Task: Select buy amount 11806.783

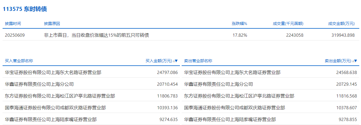Action: (167, 96)
